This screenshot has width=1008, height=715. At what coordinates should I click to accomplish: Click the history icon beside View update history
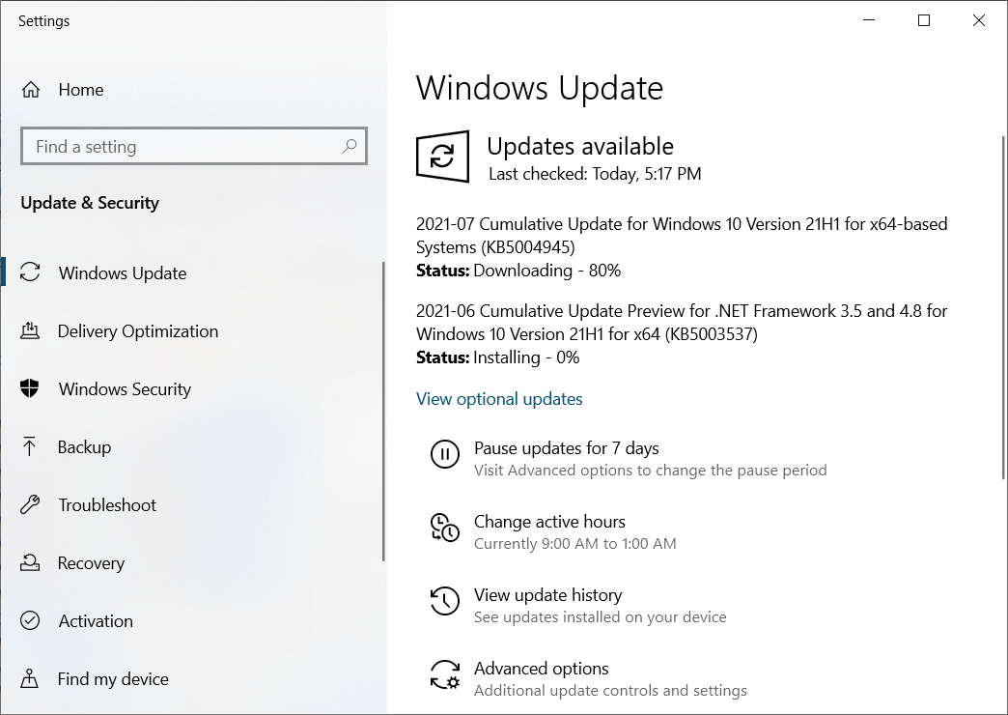[x=445, y=601]
